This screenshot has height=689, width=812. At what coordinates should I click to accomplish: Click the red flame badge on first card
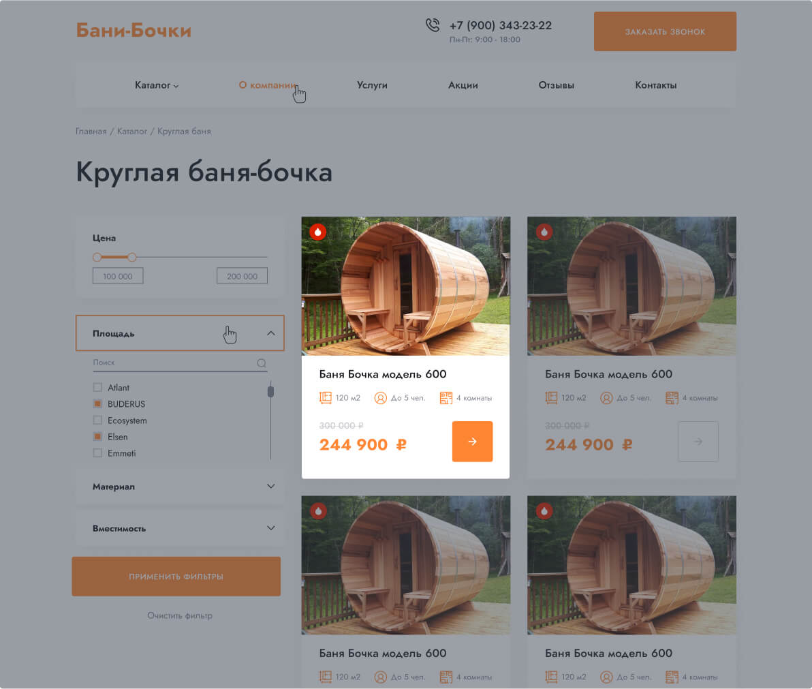[x=318, y=232]
